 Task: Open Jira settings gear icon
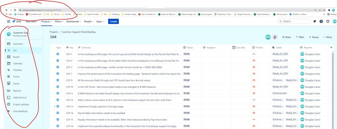click(328, 21)
